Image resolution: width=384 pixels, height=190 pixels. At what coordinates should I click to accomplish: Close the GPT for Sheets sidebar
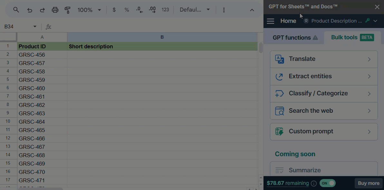coord(377,7)
